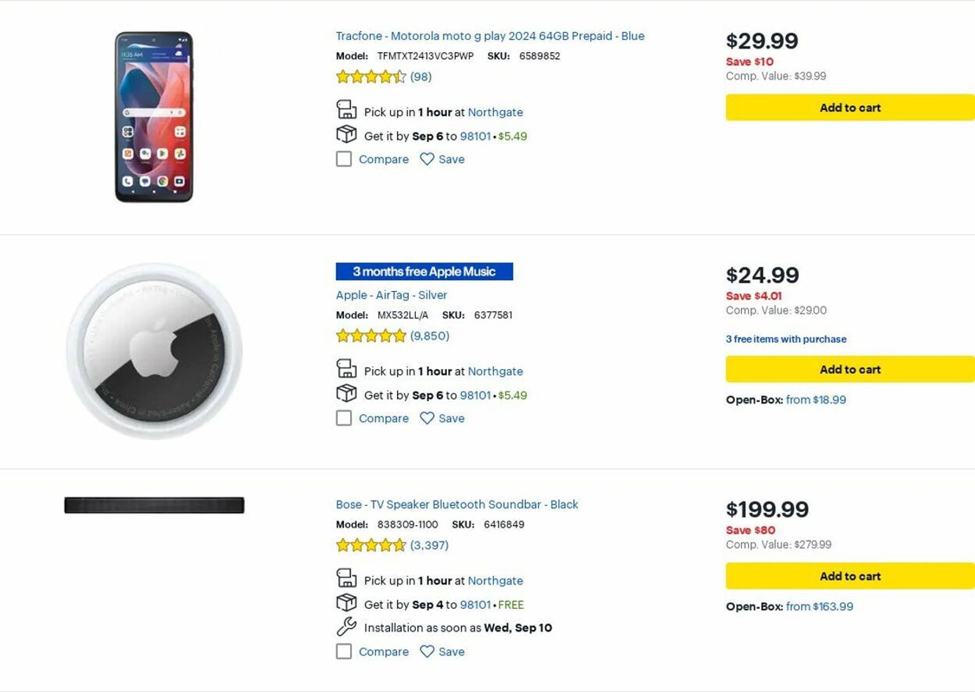Open Bose TV Speaker Bluetooth Soundbar link
The height and width of the screenshot is (693, 975).
(457, 505)
